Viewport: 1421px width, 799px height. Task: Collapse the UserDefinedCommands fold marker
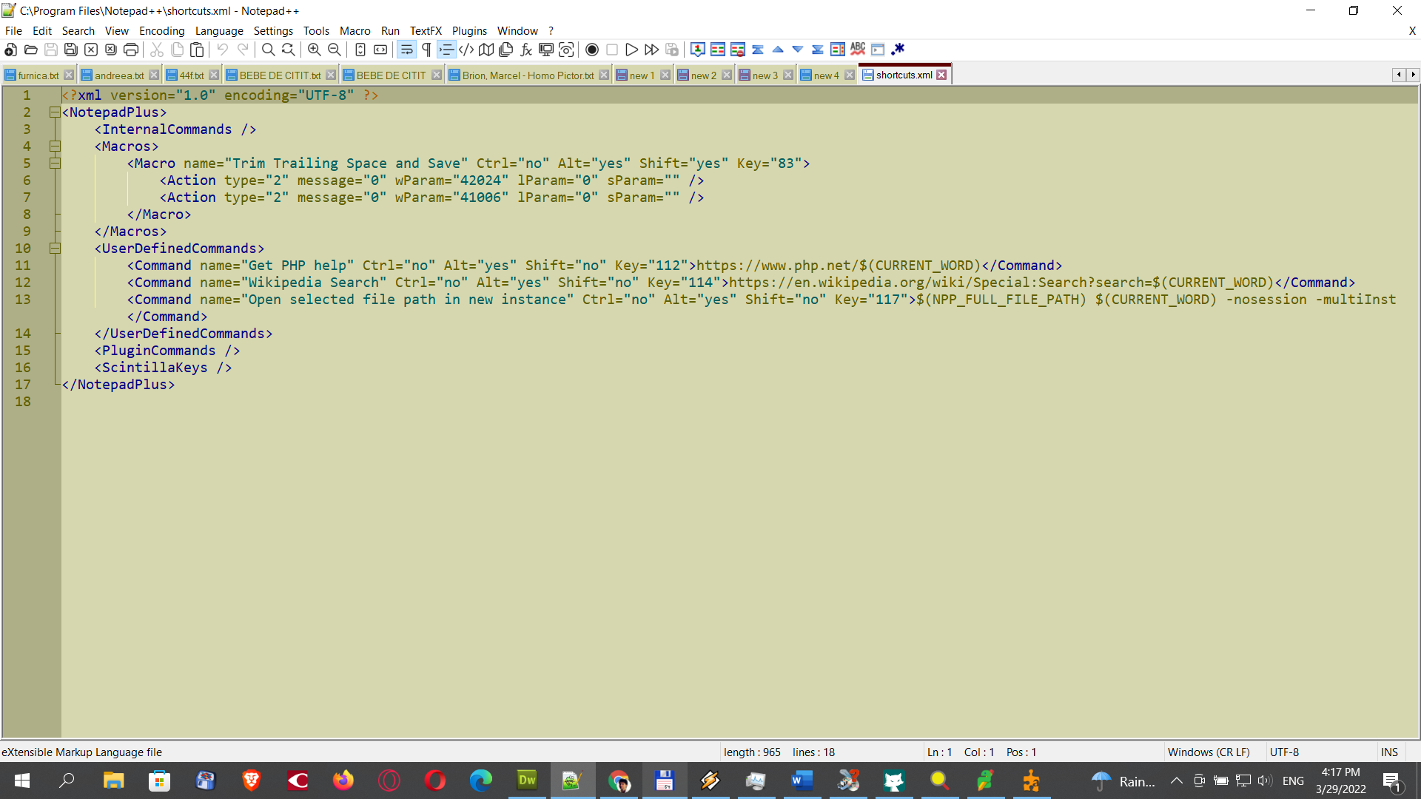(x=55, y=249)
